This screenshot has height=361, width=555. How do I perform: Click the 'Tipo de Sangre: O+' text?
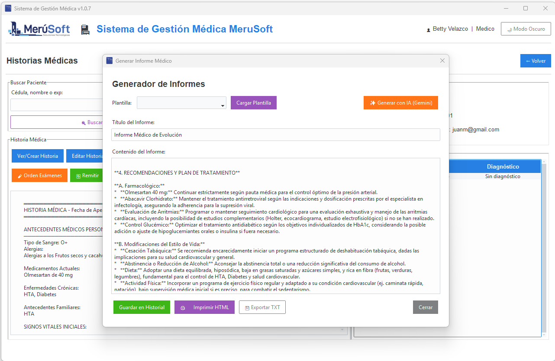point(45,243)
